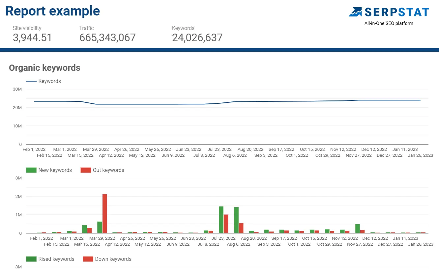Image resolution: width=439 pixels, height=273 pixels.
Task: Toggle the "Out keywords" legend label
Action: [108, 170]
